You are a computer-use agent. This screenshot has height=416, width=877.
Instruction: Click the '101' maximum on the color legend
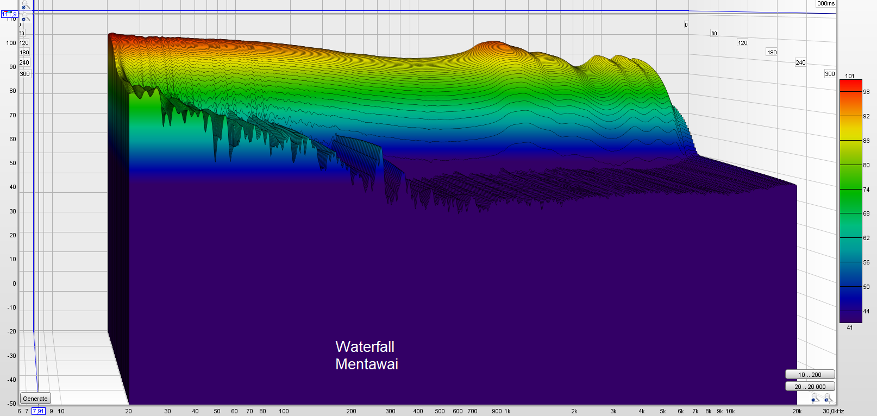[x=850, y=76]
